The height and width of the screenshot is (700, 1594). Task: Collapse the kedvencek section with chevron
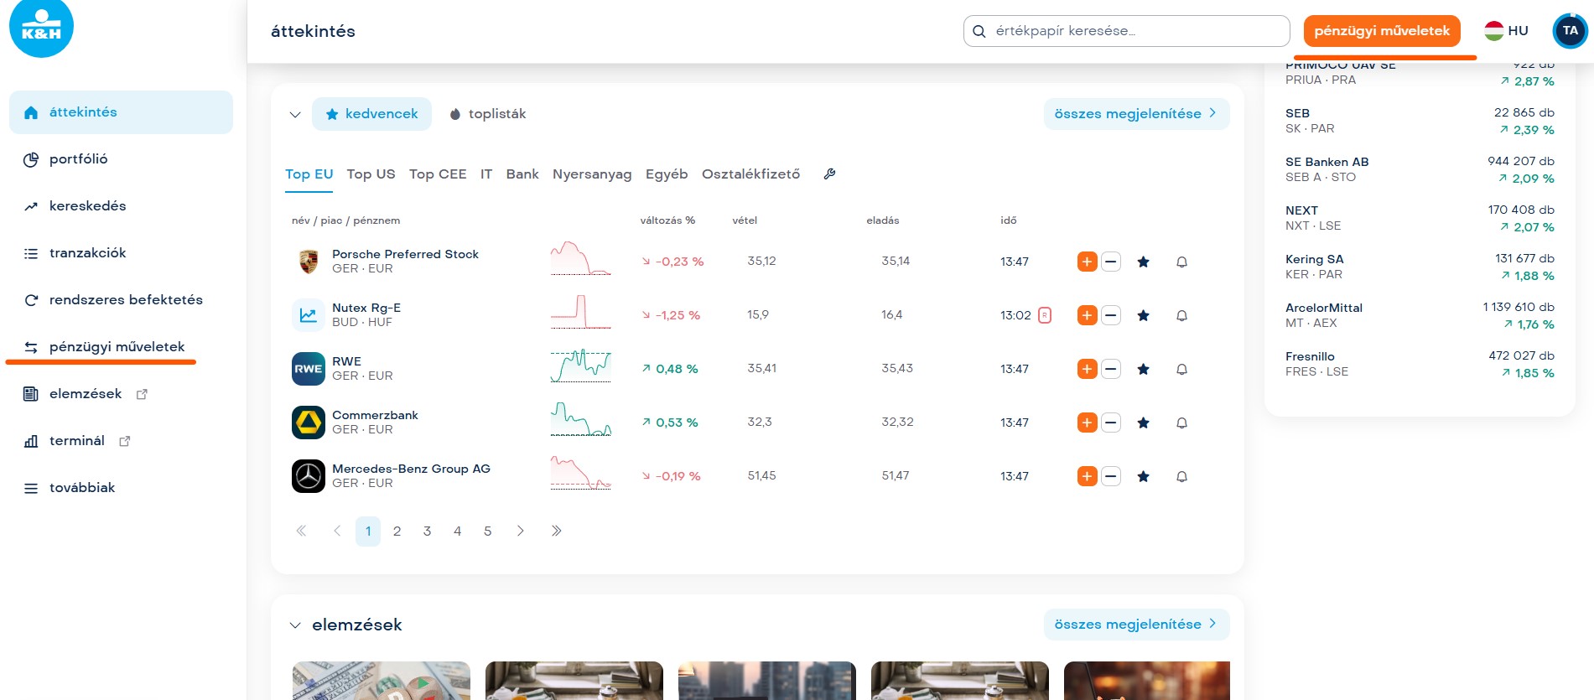tap(295, 114)
